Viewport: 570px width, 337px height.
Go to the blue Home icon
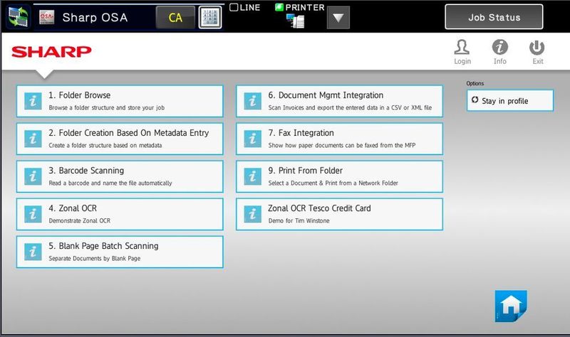coord(511,306)
